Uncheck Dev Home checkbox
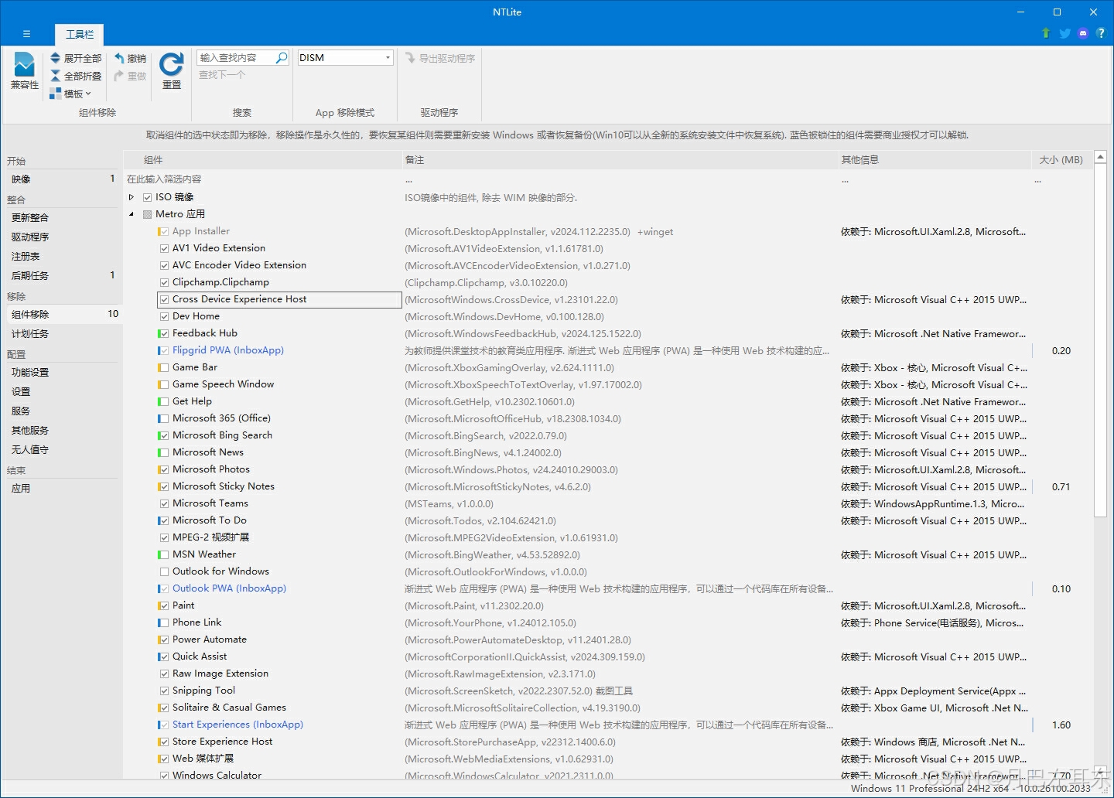The height and width of the screenshot is (798, 1114). [x=164, y=316]
